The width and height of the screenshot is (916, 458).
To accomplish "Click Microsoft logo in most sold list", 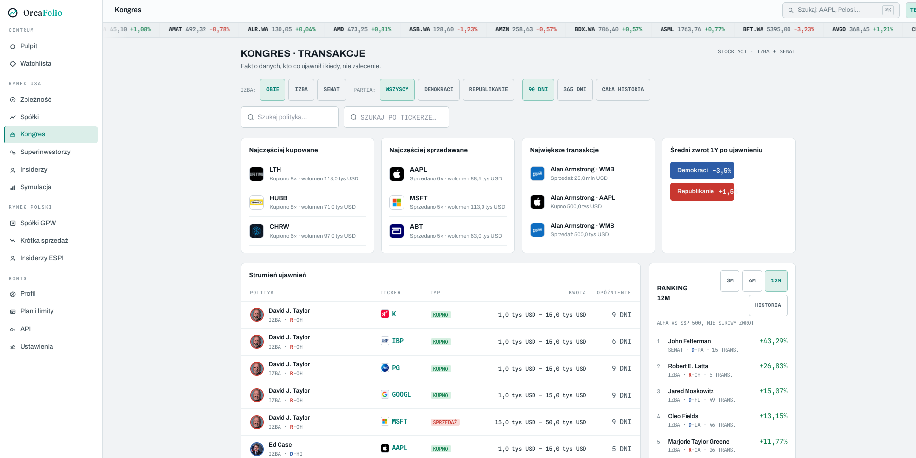I will [x=397, y=203].
